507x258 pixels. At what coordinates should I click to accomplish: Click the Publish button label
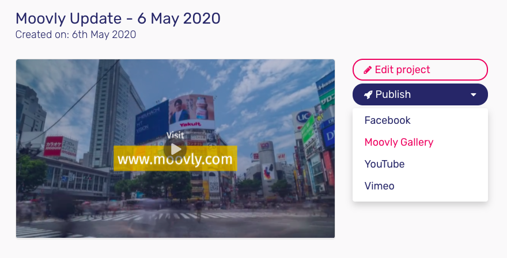coord(393,94)
